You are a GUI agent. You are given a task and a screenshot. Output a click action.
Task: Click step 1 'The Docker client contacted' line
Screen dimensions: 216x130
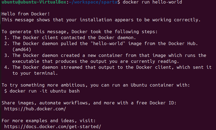pyautogui.click(x=70, y=37)
